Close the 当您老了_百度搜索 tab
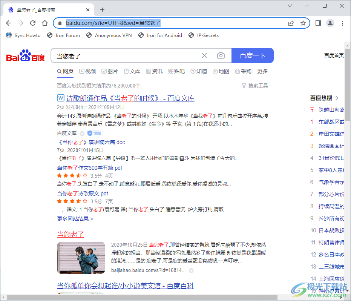This screenshot has height=301, width=351. pyautogui.click(x=88, y=10)
